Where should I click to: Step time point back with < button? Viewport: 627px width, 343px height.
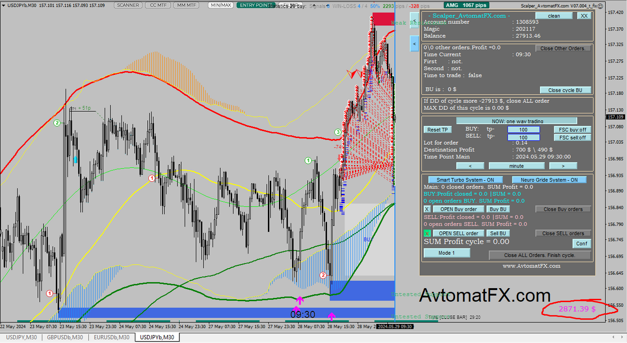point(470,166)
